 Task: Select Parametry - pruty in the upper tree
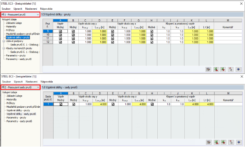coord(15,55)
